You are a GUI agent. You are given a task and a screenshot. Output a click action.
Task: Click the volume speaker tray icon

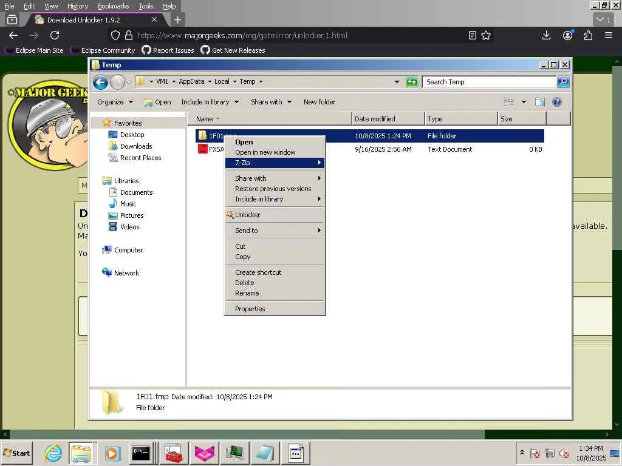563,453
